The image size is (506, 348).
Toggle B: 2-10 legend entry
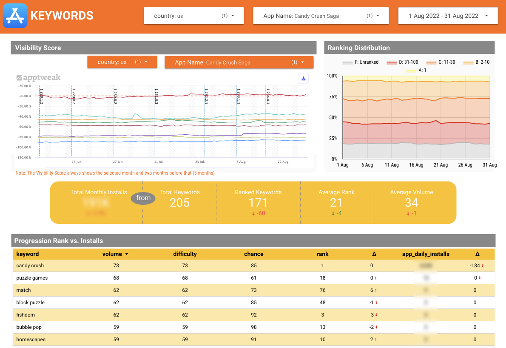tap(476, 62)
